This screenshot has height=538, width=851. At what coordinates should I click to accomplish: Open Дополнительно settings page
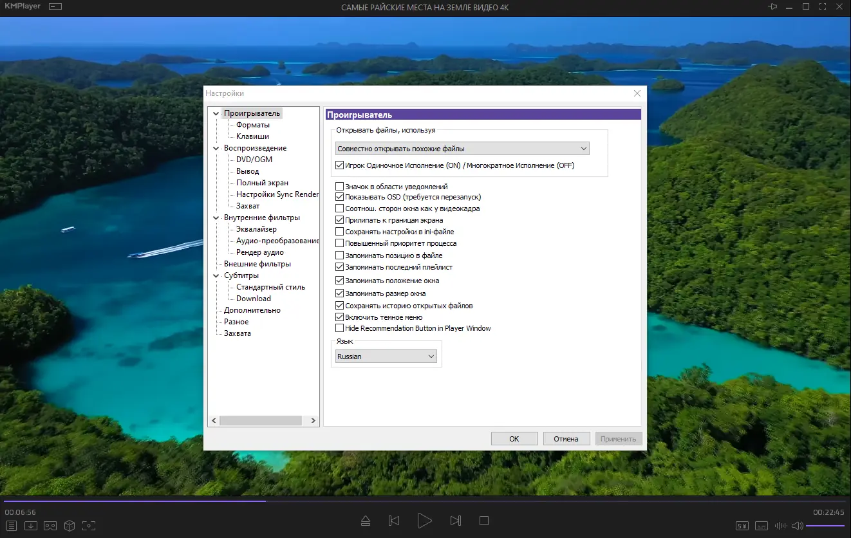click(x=252, y=310)
